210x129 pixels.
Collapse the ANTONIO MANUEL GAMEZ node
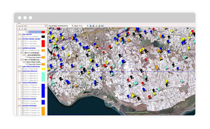point(19,39)
